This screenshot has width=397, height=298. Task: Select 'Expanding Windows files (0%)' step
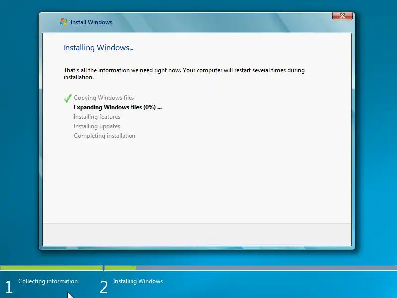coord(118,107)
